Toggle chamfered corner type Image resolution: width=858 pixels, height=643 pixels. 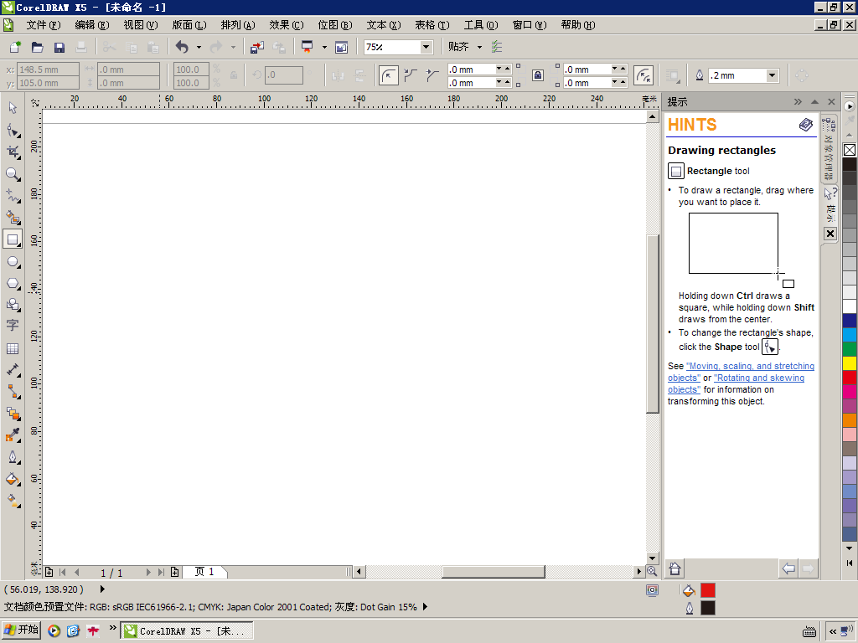pos(432,75)
